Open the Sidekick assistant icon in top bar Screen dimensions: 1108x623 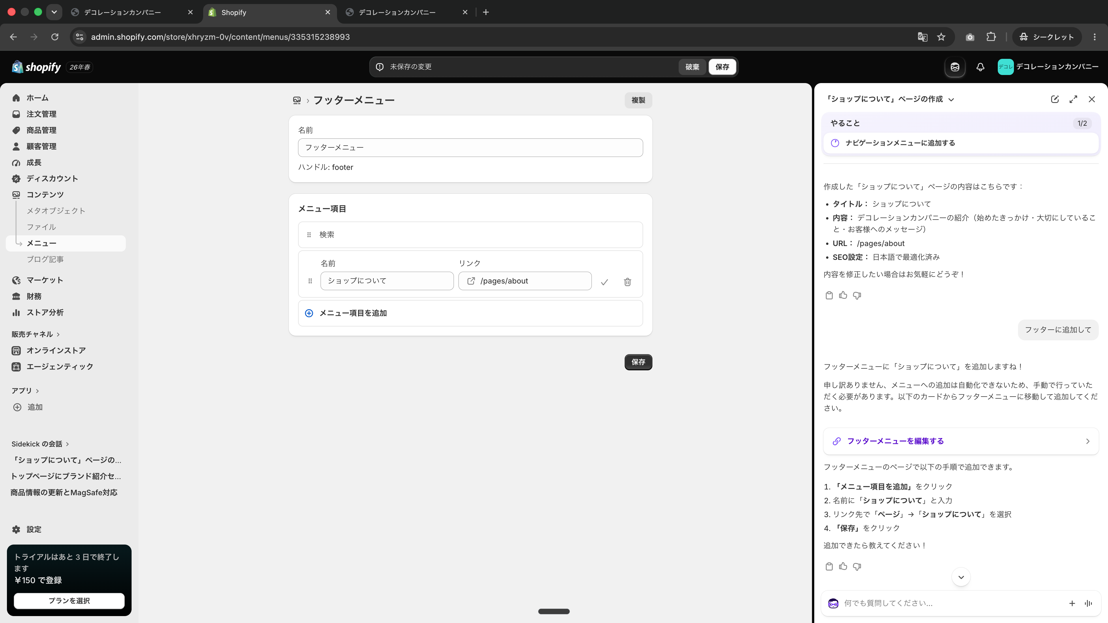pyautogui.click(x=955, y=67)
